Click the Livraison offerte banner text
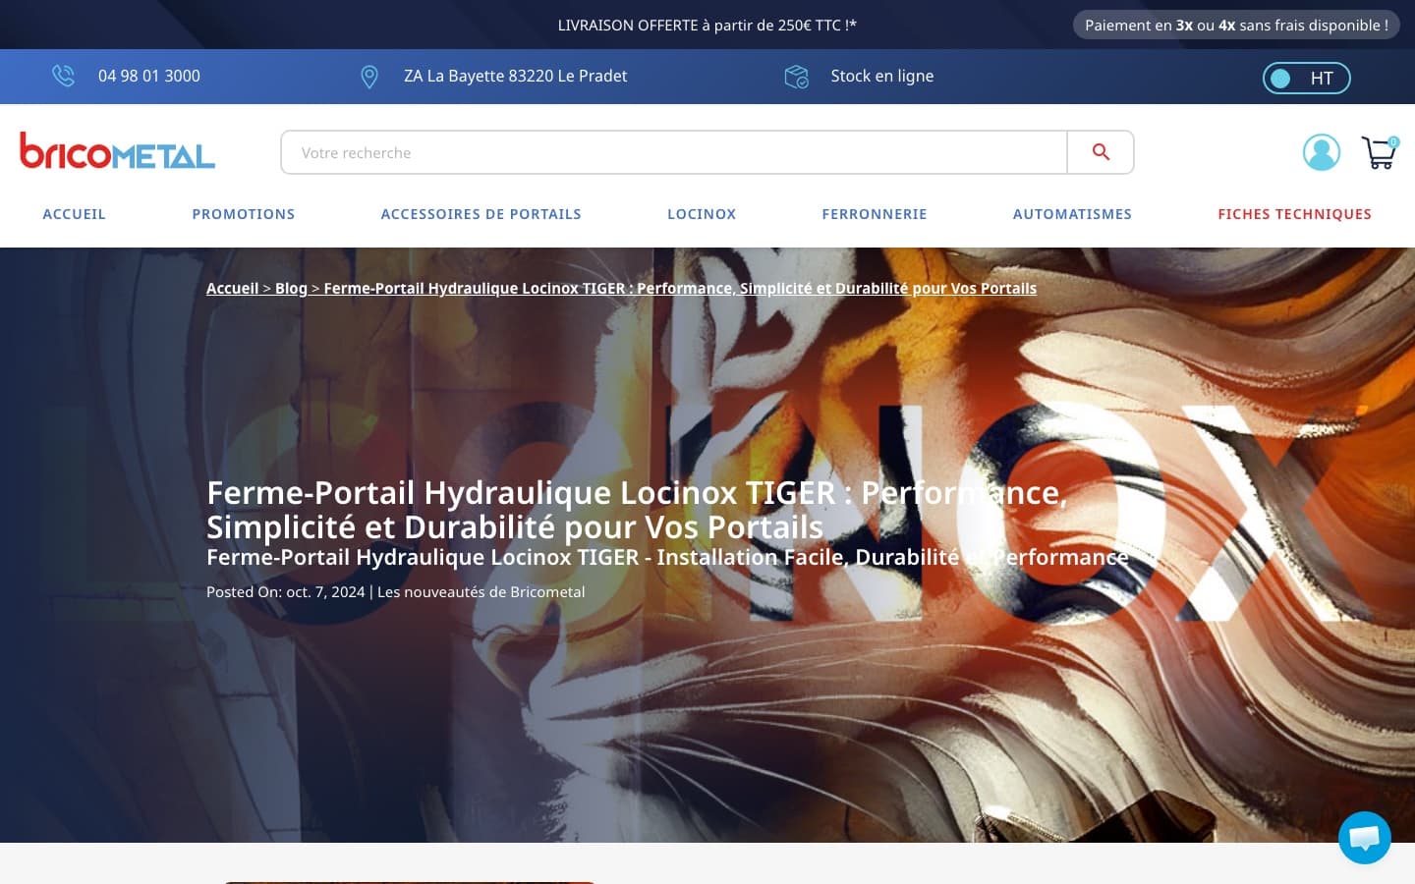This screenshot has width=1415, height=884. (707, 25)
